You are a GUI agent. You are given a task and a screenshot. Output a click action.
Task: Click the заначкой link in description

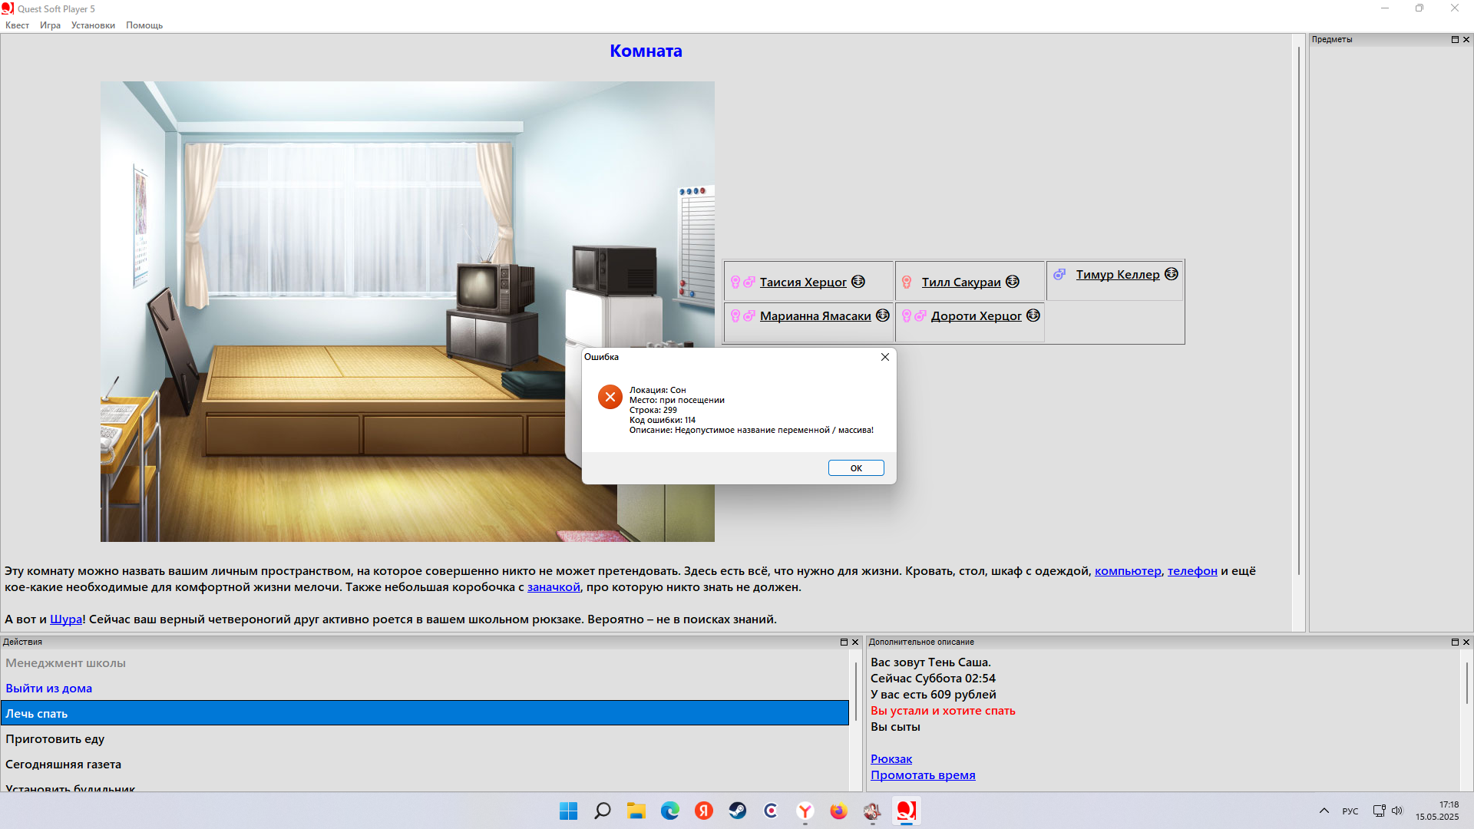pyautogui.click(x=554, y=587)
